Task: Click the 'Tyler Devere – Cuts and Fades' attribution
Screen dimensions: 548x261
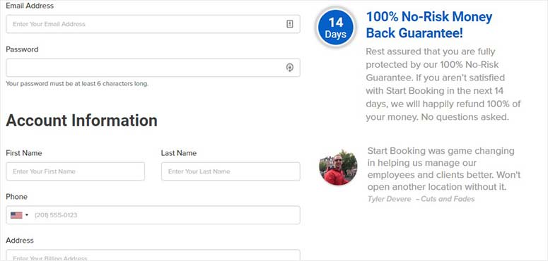Action: (421, 199)
